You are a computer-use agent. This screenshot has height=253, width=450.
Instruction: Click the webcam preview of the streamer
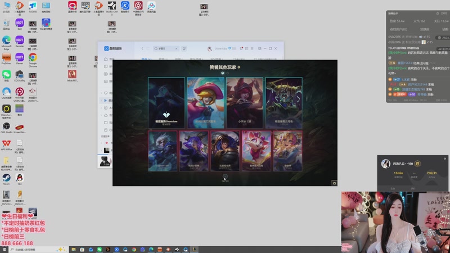[x=395, y=222]
